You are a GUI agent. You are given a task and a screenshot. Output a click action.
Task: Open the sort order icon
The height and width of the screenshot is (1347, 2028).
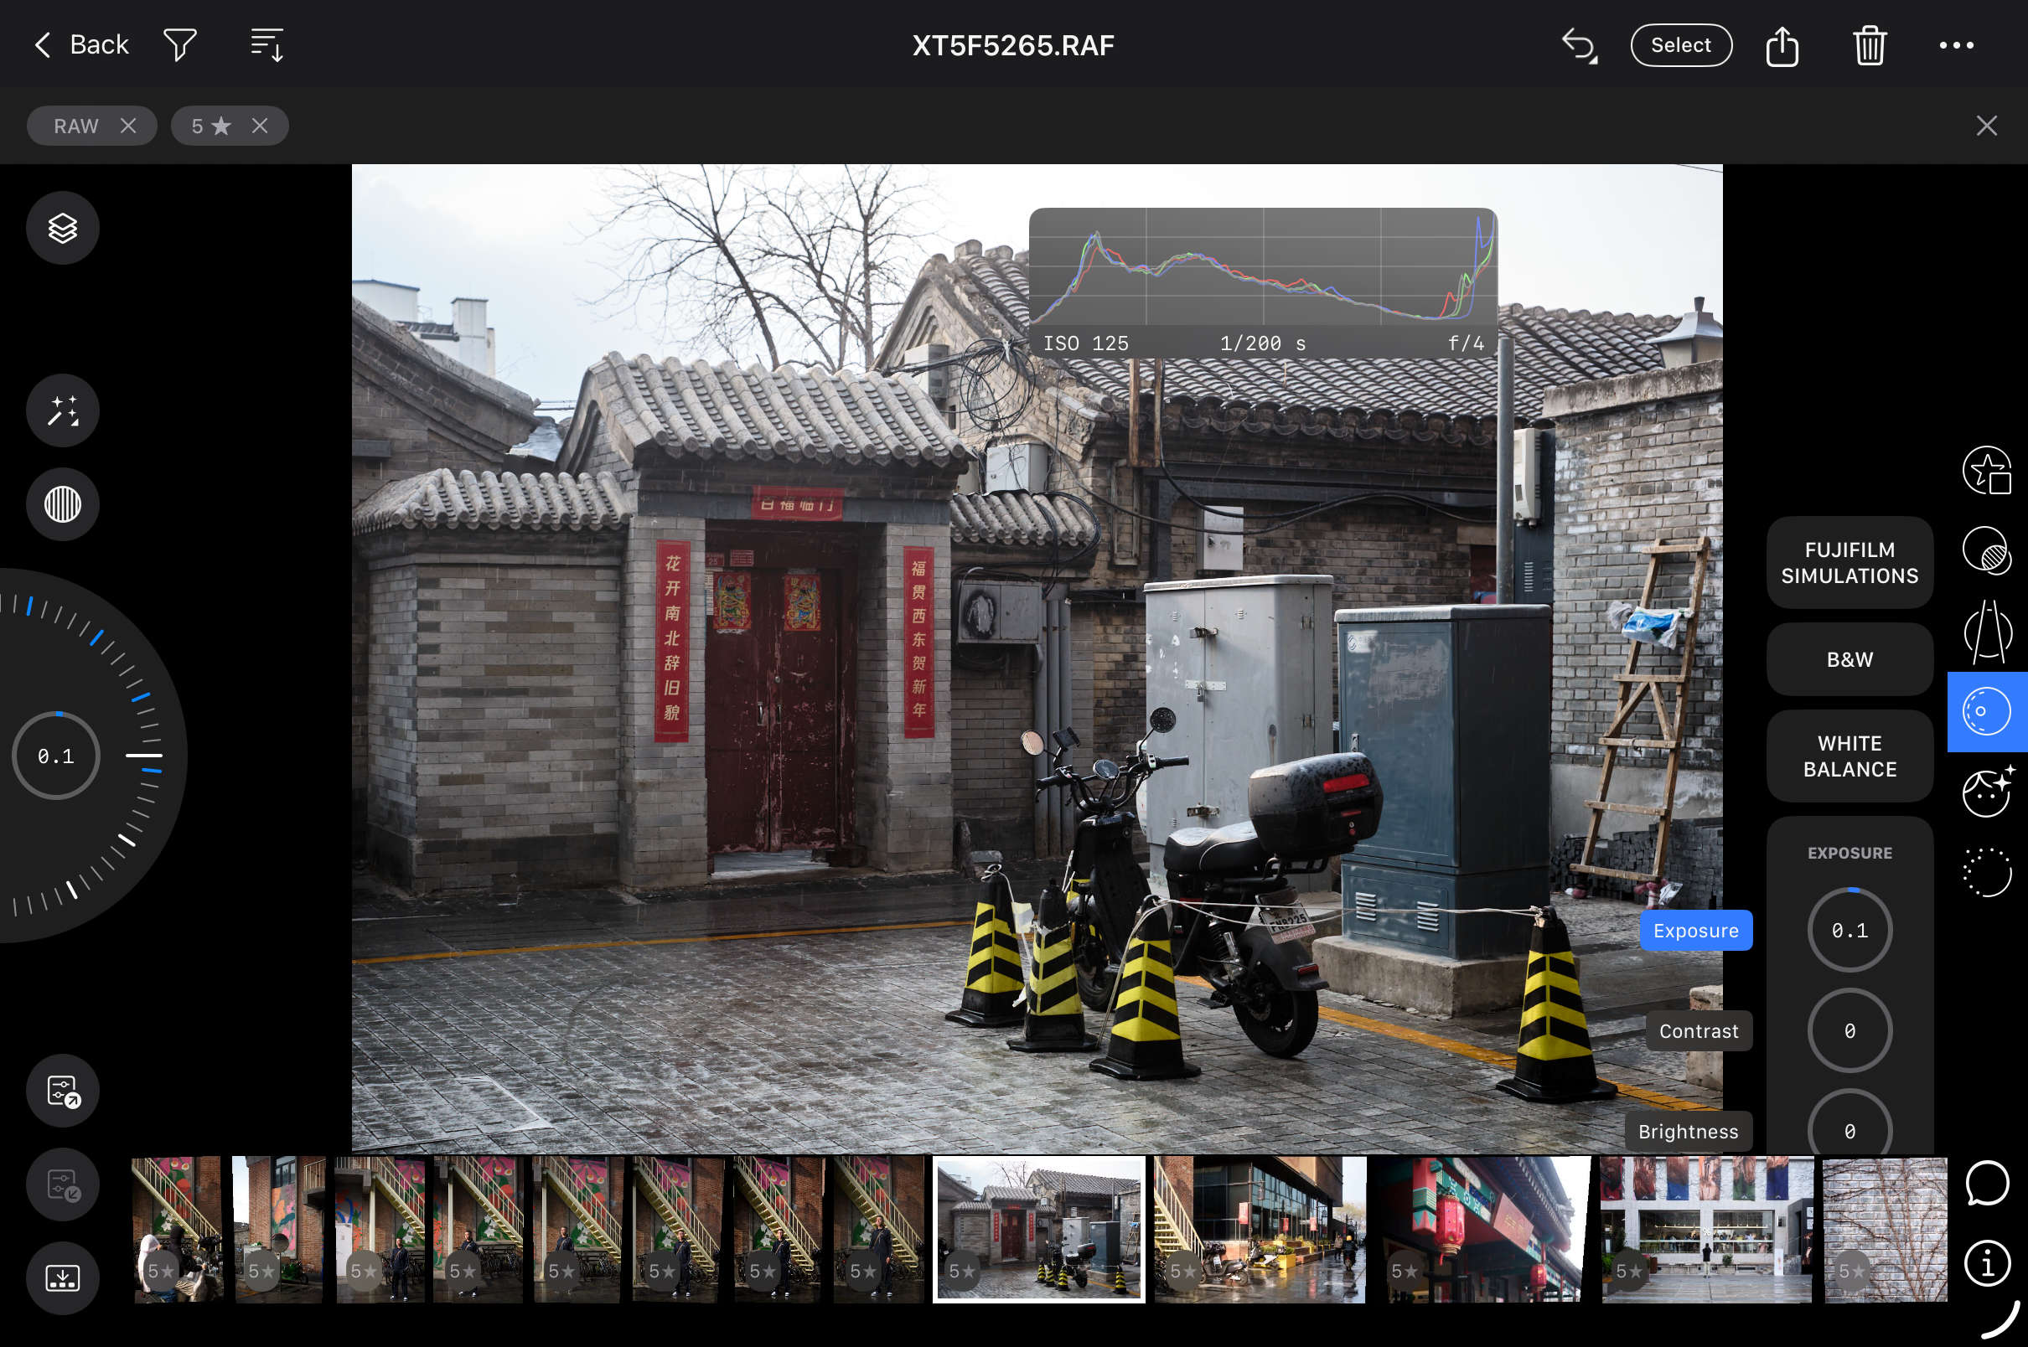[267, 44]
